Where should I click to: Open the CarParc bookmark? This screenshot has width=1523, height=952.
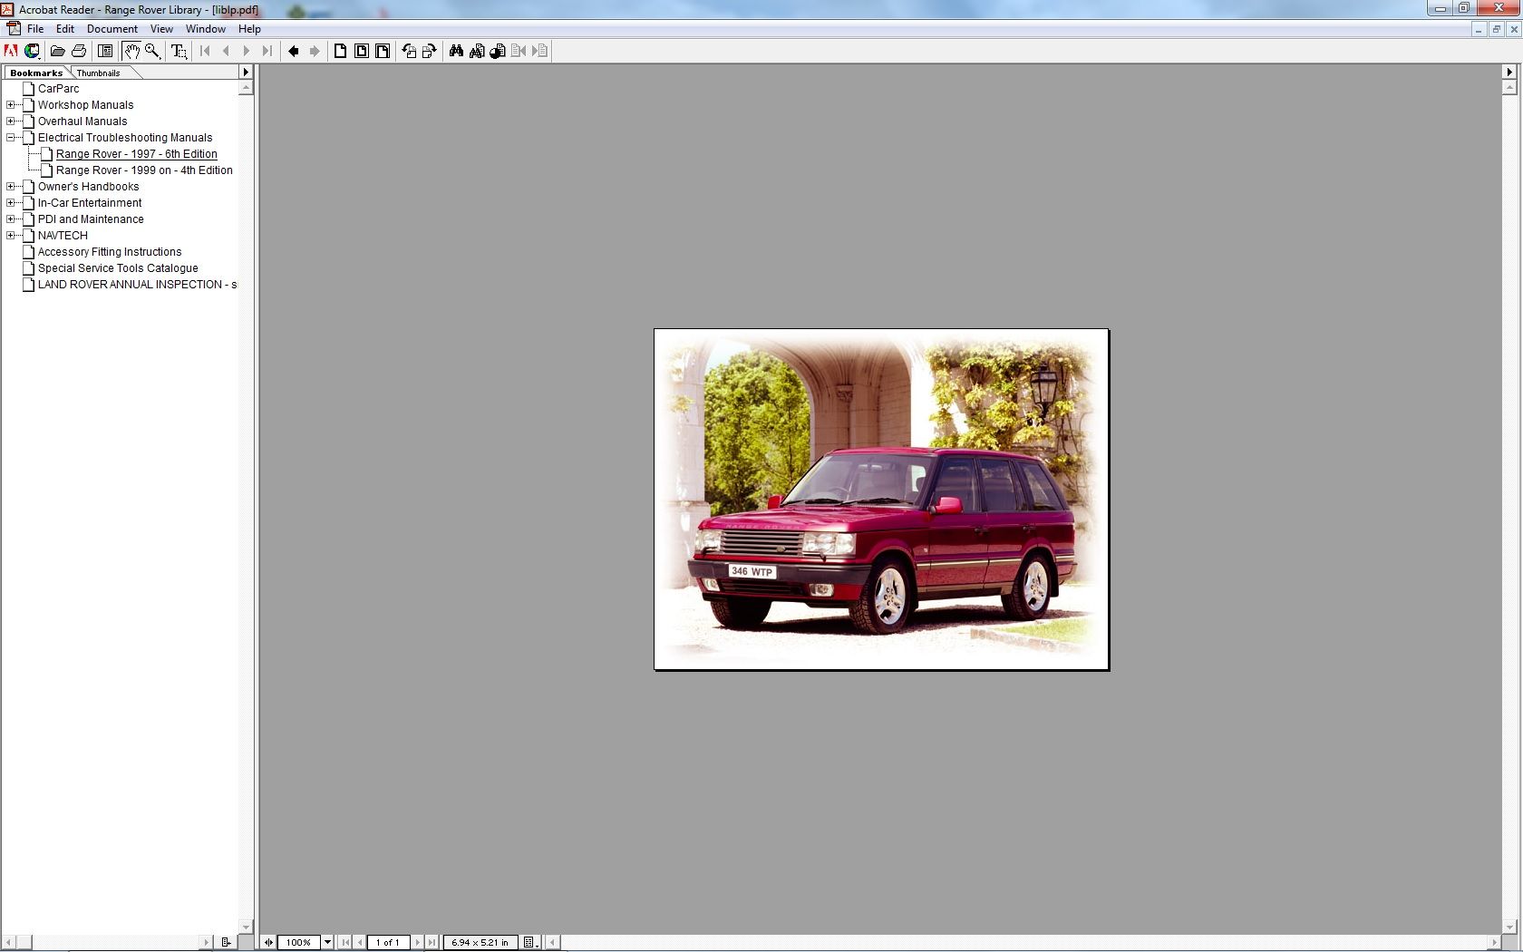59,89
